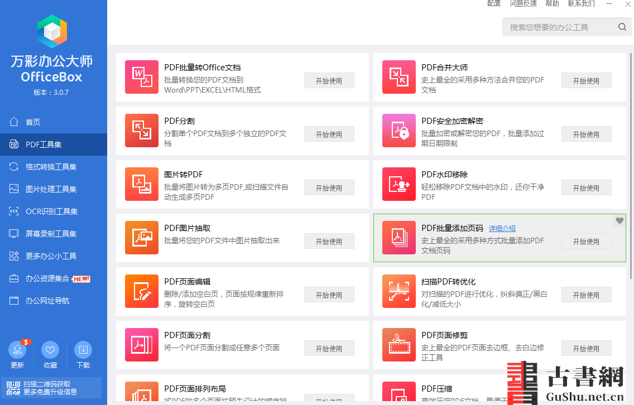The height and width of the screenshot is (405, 634).
Task: Click the PDF合并大师 tool icon
Action: pos(398,77)
